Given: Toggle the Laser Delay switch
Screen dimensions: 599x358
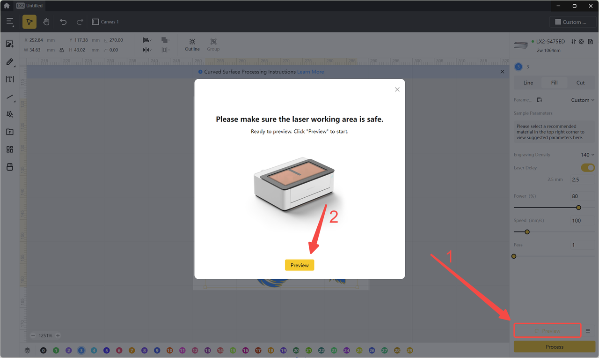Looking at the screenshot, I should [588, 168].
